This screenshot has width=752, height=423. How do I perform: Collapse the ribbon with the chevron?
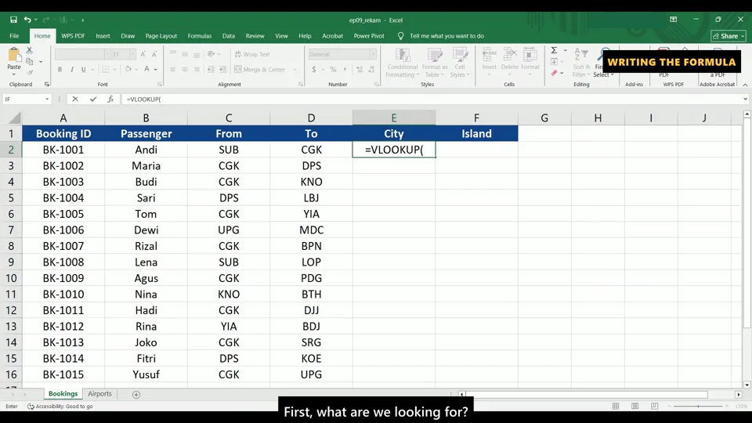pos(745,85)
